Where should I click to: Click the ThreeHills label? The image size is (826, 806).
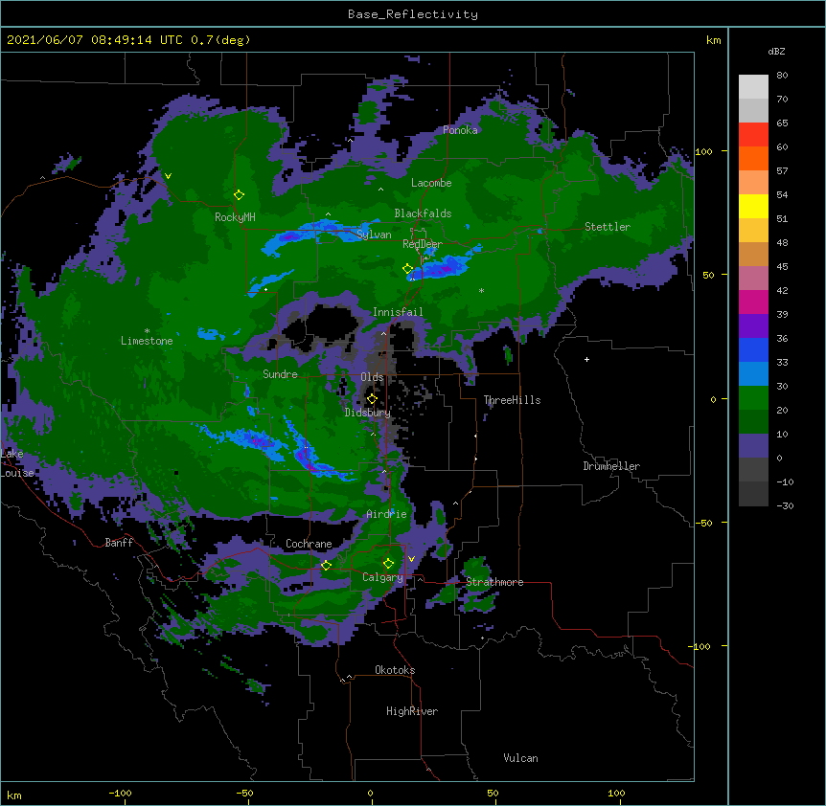512,400
